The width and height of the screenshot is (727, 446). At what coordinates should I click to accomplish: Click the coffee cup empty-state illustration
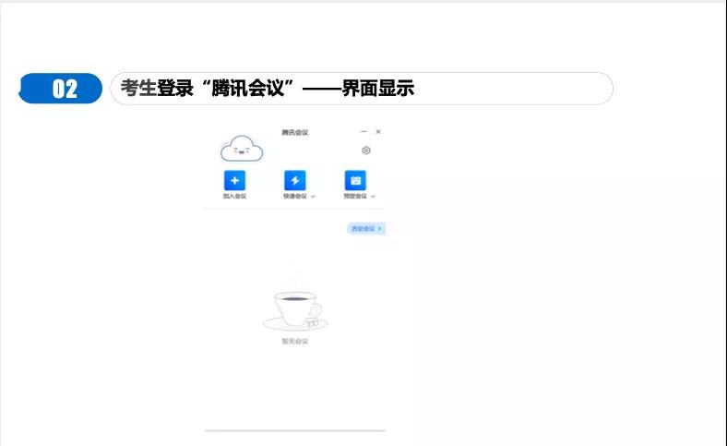(x=293, y=309)
